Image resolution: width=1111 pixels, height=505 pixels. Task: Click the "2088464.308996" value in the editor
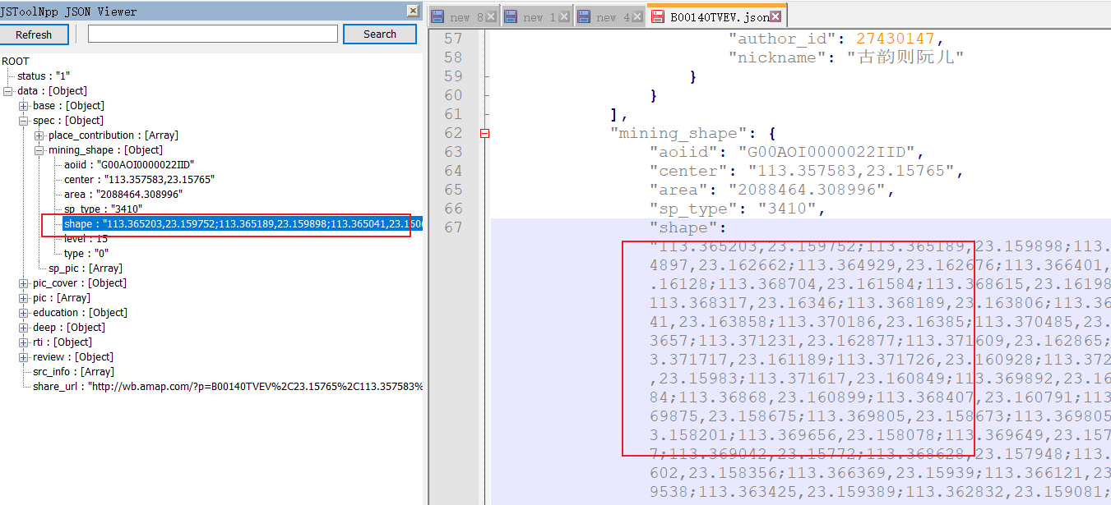[807, 190]
